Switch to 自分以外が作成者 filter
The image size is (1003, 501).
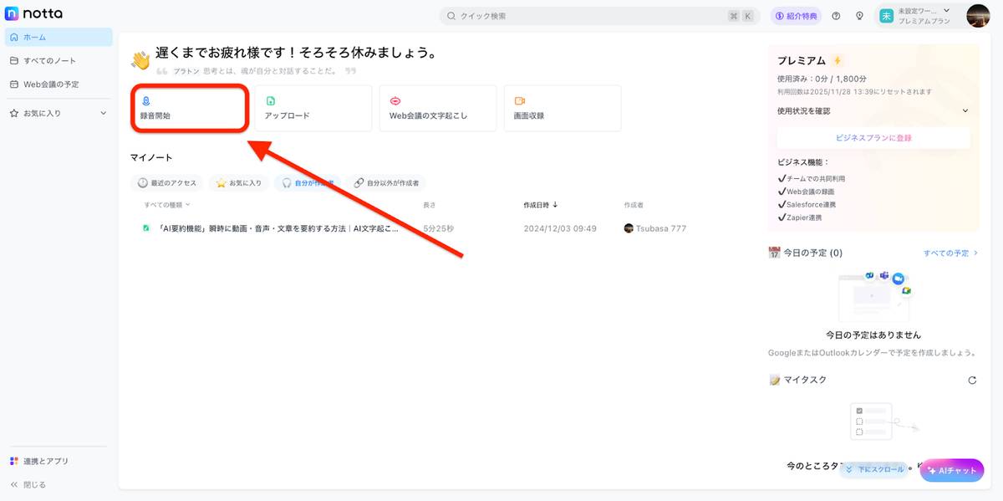coord(387,182)
